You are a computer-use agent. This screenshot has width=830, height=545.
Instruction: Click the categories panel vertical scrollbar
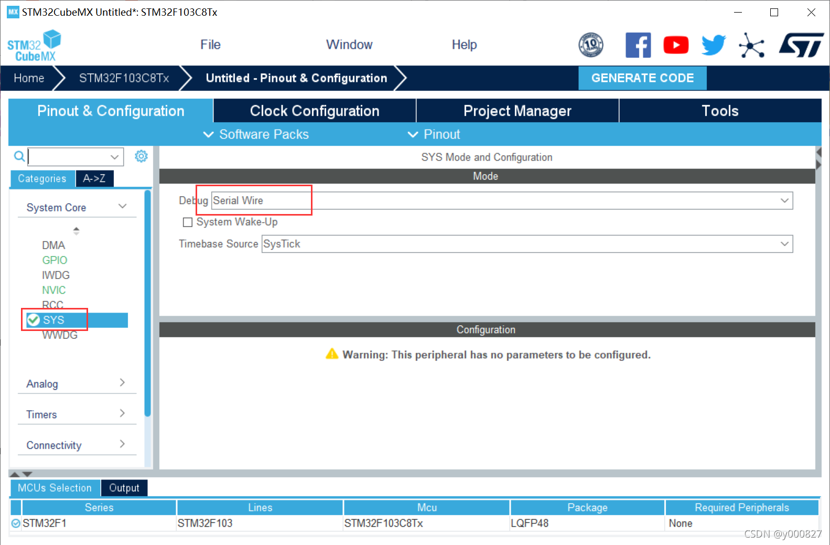point(147,303)
